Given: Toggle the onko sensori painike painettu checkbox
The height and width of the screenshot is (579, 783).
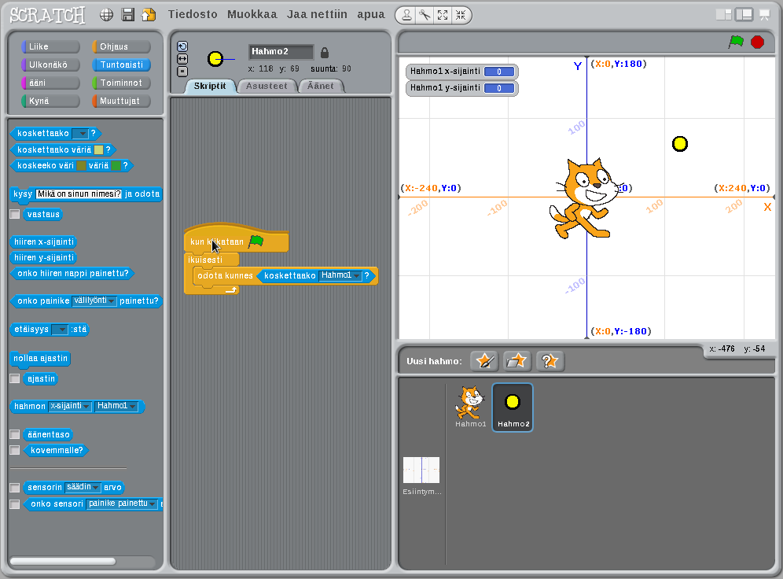Looking at the screenshot, I should pos(15,503).
